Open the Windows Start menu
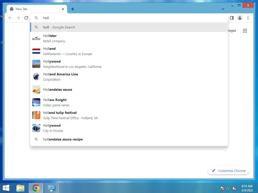The height and width of the screenshot is (193, 258). (6, 188)
